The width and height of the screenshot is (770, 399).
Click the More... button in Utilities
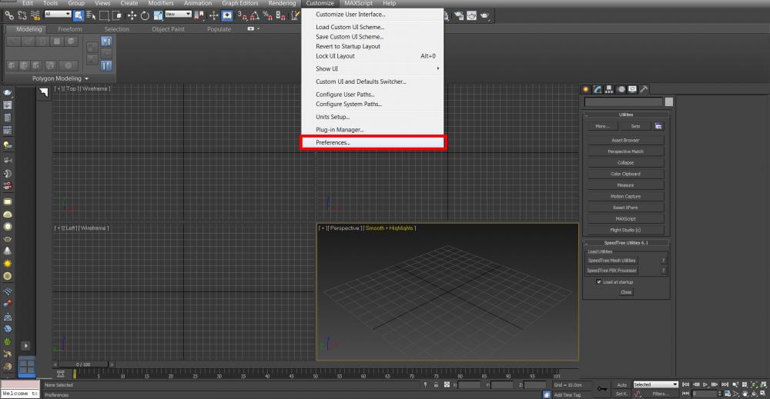click(603, 126)
